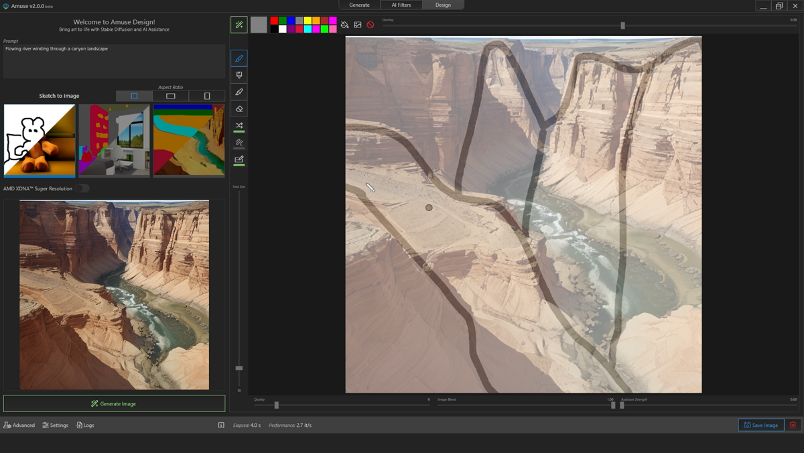Click the red clear canvas icon
The height and width of the screenshot is (453, 804).
371,25
